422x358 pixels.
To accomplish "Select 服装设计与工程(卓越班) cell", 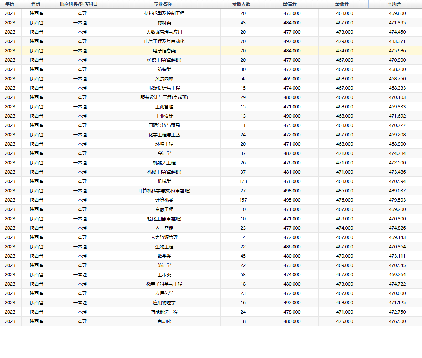I will click(x=164, y=97).
